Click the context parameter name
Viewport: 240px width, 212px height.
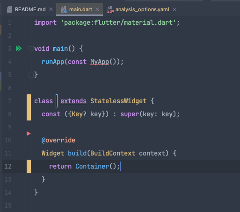(x=152, y=153)
